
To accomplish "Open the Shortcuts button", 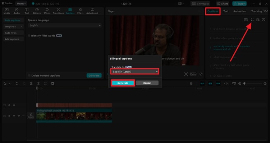I will (201, 4).
